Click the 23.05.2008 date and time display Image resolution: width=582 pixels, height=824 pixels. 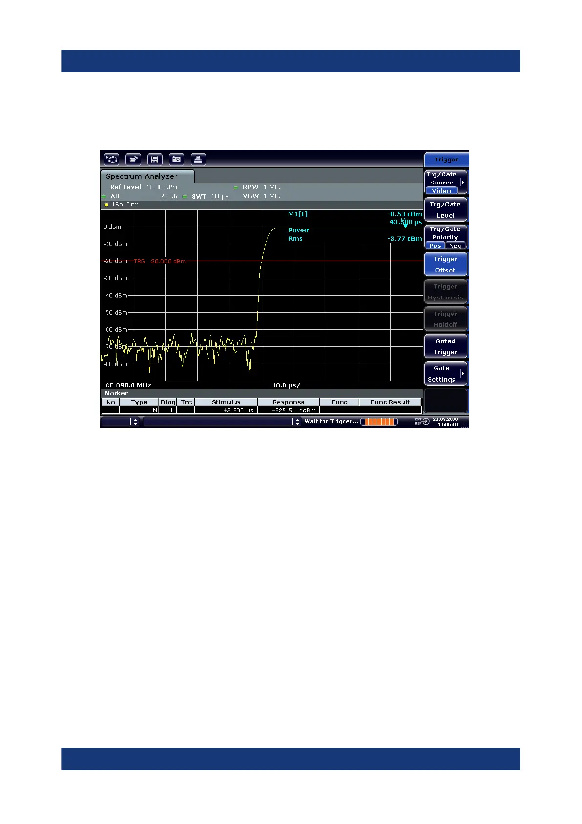(446, 422)
